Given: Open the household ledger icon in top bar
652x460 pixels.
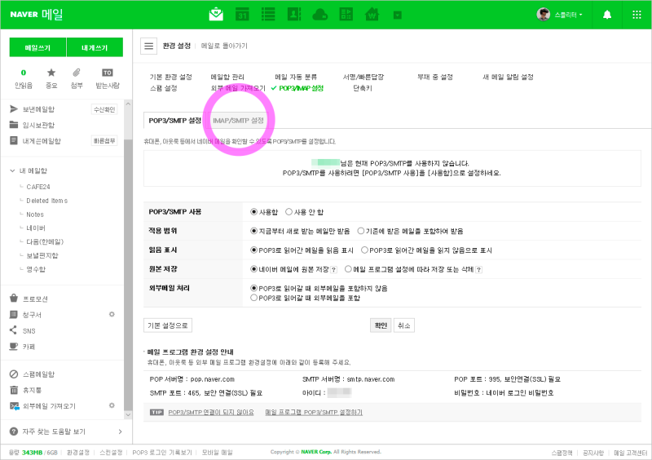Looking at the screenshot, I should click(346, 15).
